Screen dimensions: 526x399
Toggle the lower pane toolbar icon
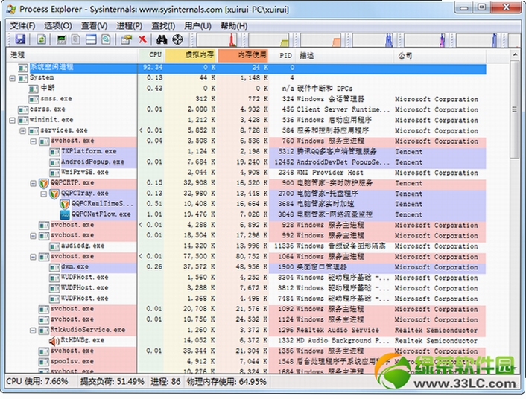pyautogui.click(x=91, y=39)
